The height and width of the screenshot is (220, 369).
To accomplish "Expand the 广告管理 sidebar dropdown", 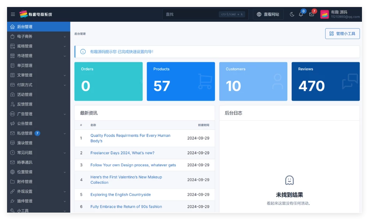I will 38,114.
